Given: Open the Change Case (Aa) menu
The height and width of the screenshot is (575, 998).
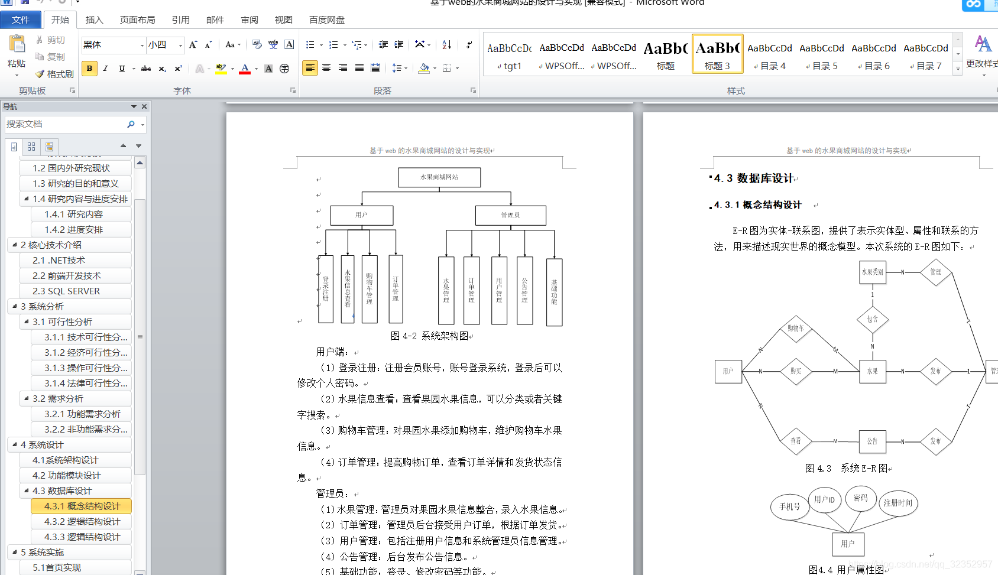Looking at the screenshot, I should (x=233, y=45).
